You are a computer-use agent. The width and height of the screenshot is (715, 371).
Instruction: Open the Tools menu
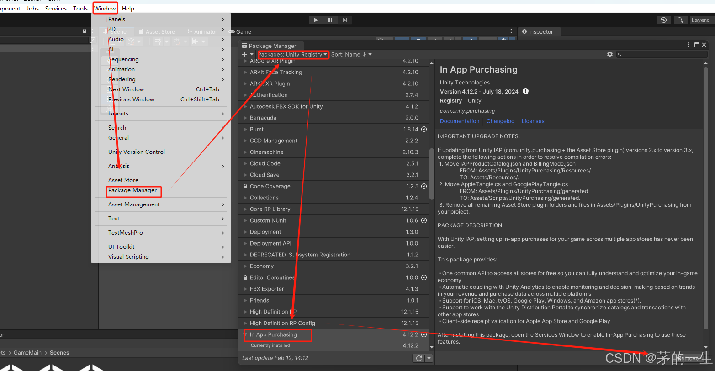pyautogui.click(x=80, y=8)
